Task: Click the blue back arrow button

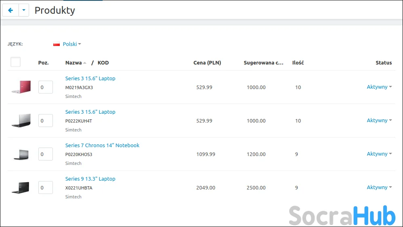Action: click(x=10, y=10)
